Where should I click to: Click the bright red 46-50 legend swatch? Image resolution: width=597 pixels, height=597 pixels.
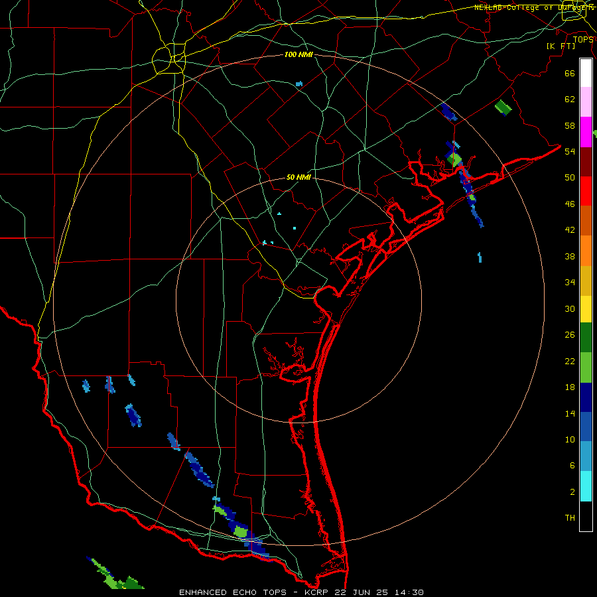tap(586, 191)
